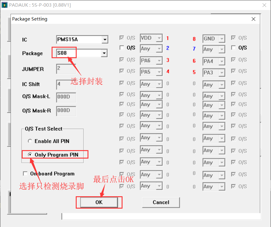Open the IC dropdown showing PMS15A
This screenshot has width=271, height=227.
(104, 39)
